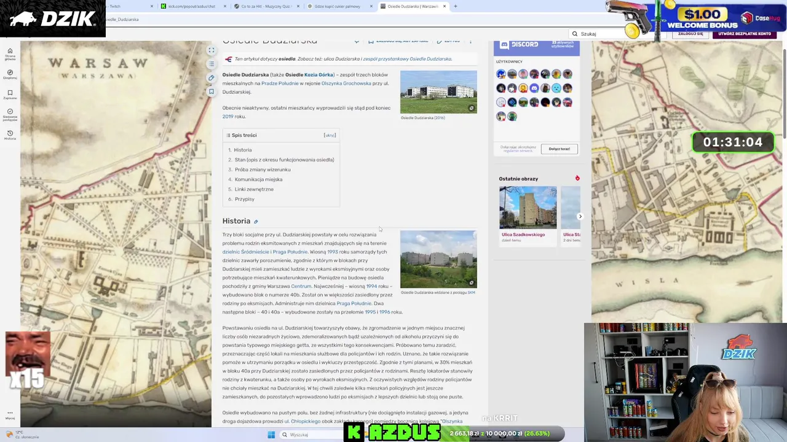The height and width of the screenshot is (442, 787).
Task: Click the table of contents list icon
Action: (212, 64)
